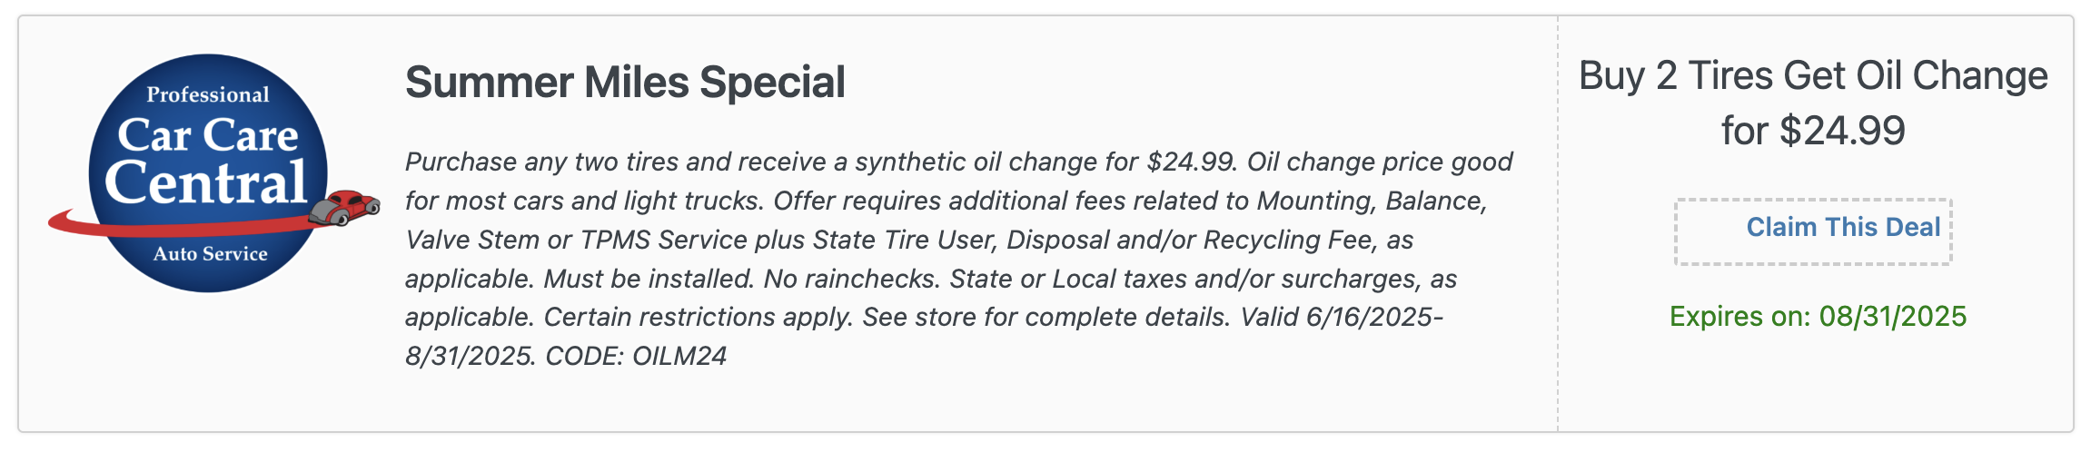Click the Professional Car Care Central logo

[x=214, y=172]
